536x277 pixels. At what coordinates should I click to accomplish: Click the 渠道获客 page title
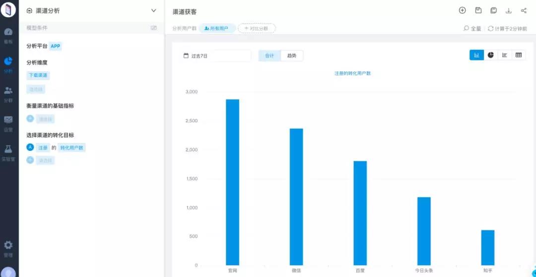coord(185,11)
